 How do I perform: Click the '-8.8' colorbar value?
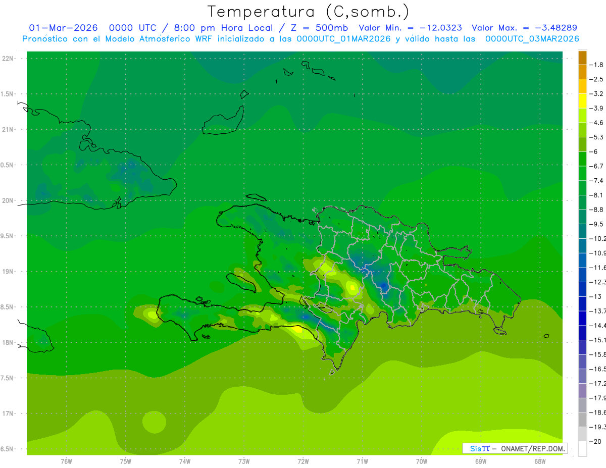597,210
